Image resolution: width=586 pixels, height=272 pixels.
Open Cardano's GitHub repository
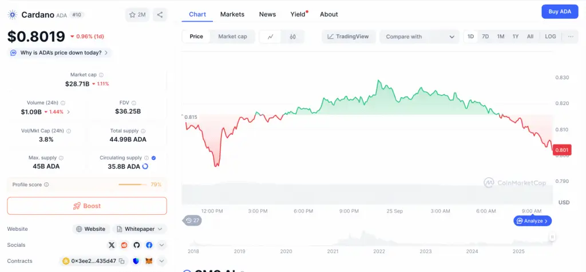click(x=137, y=245)
